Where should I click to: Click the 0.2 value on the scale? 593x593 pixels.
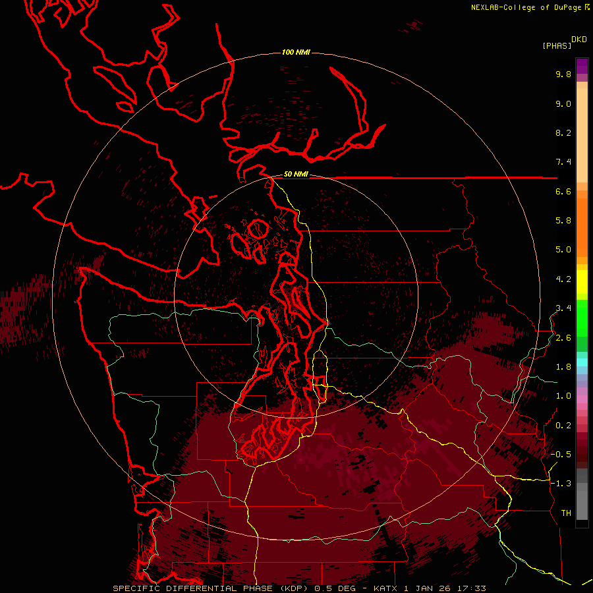click(x=563, y=426)
